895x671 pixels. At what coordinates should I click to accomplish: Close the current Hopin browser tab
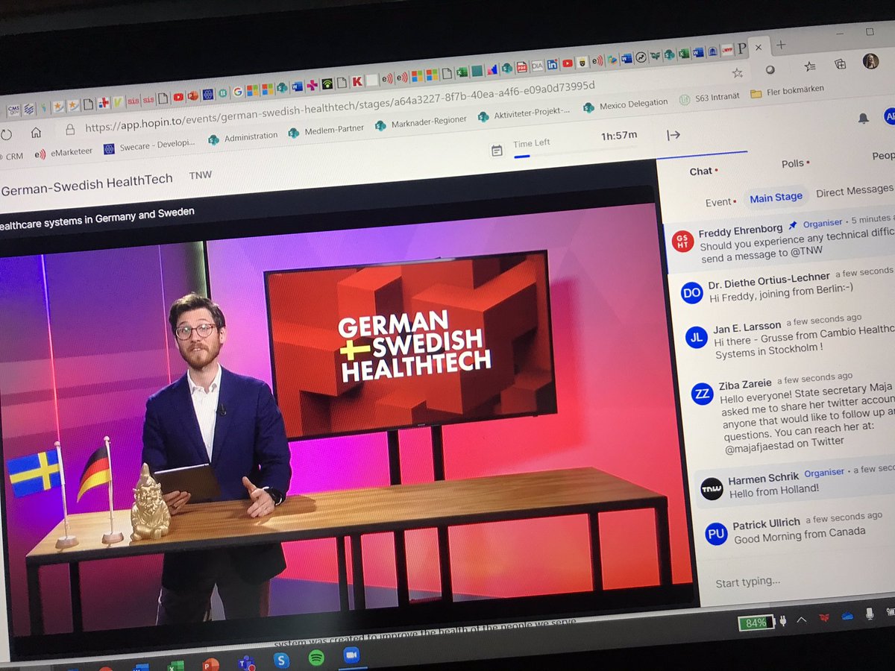click(x=759, y=47)
